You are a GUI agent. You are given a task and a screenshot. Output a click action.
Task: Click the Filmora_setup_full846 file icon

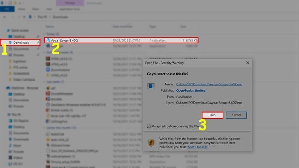coord(48,162)
